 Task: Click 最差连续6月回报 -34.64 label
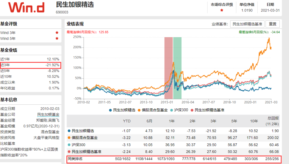pos(259,32)
